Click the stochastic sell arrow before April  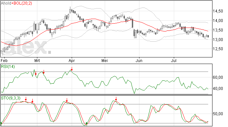click(x=67, y=100)
